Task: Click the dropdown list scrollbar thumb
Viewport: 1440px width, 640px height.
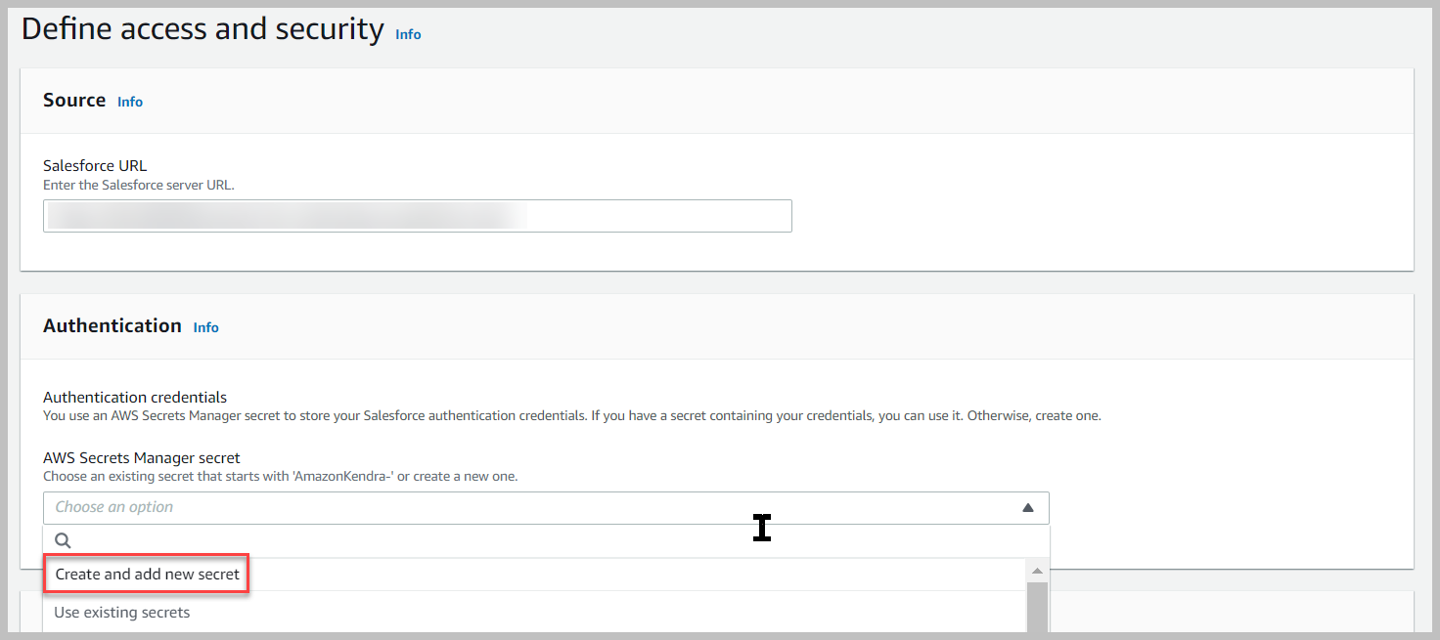Action: [1038, 607]
